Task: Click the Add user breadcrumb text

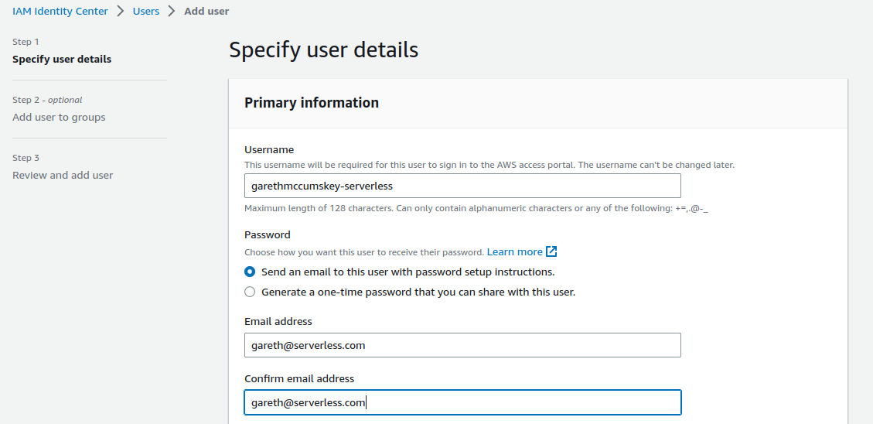Action: (x=206, y=12)
